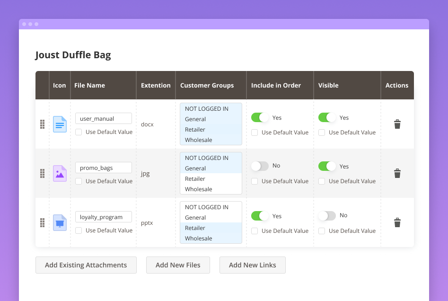Turn on Visible for loyalty_program
The width and height of the screenshot is (448, 301).
(327, 215)
